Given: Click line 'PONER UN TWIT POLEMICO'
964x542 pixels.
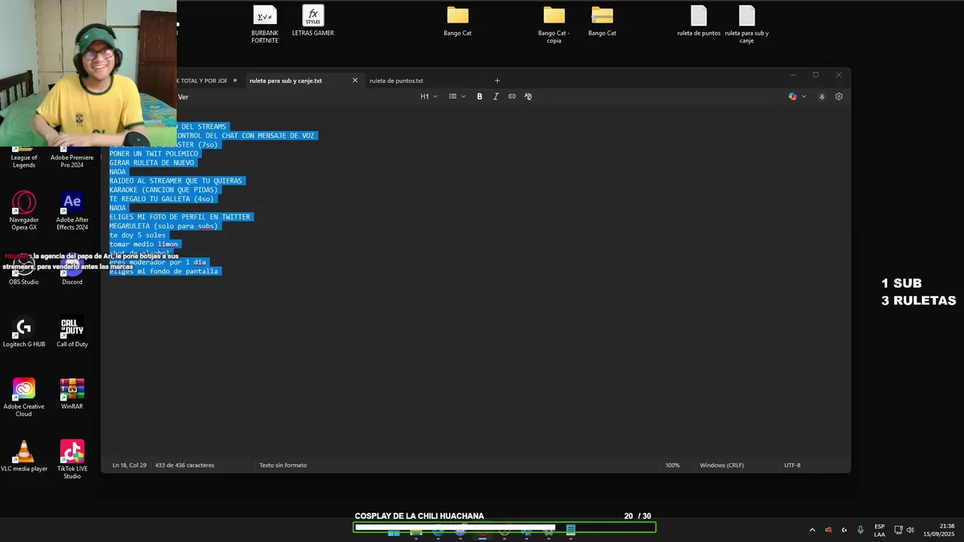Looking at the screenshot, I should pos(154,154).
